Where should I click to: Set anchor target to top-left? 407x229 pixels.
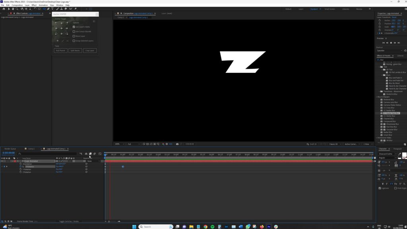click(x=56, y=23)
